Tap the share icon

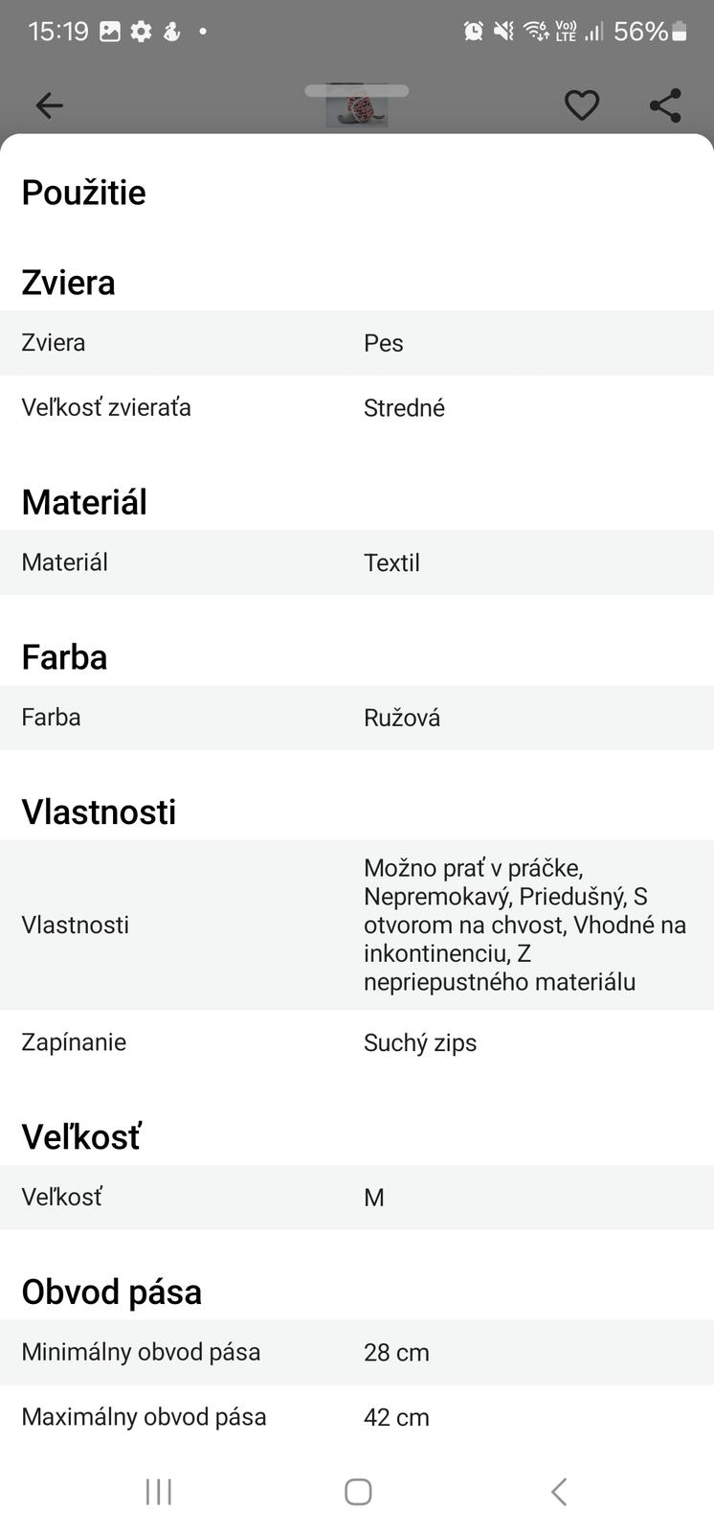(665, 105)
